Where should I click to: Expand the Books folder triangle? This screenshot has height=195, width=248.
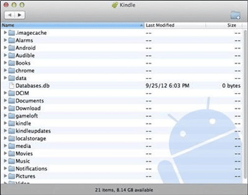5,63
